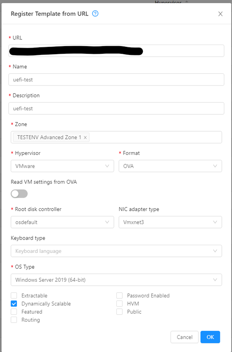The image size is (232, 352).
Task: Check the Featured checkbox
Action: pyautogui.click(x=14, y=311)
